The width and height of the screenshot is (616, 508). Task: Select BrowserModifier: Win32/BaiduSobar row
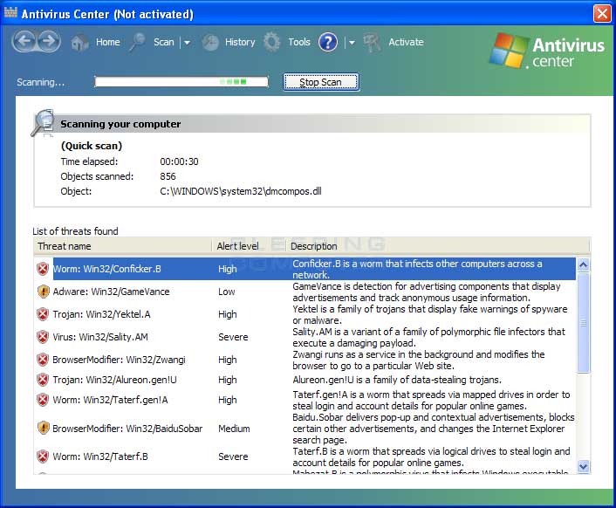(305, 428)
